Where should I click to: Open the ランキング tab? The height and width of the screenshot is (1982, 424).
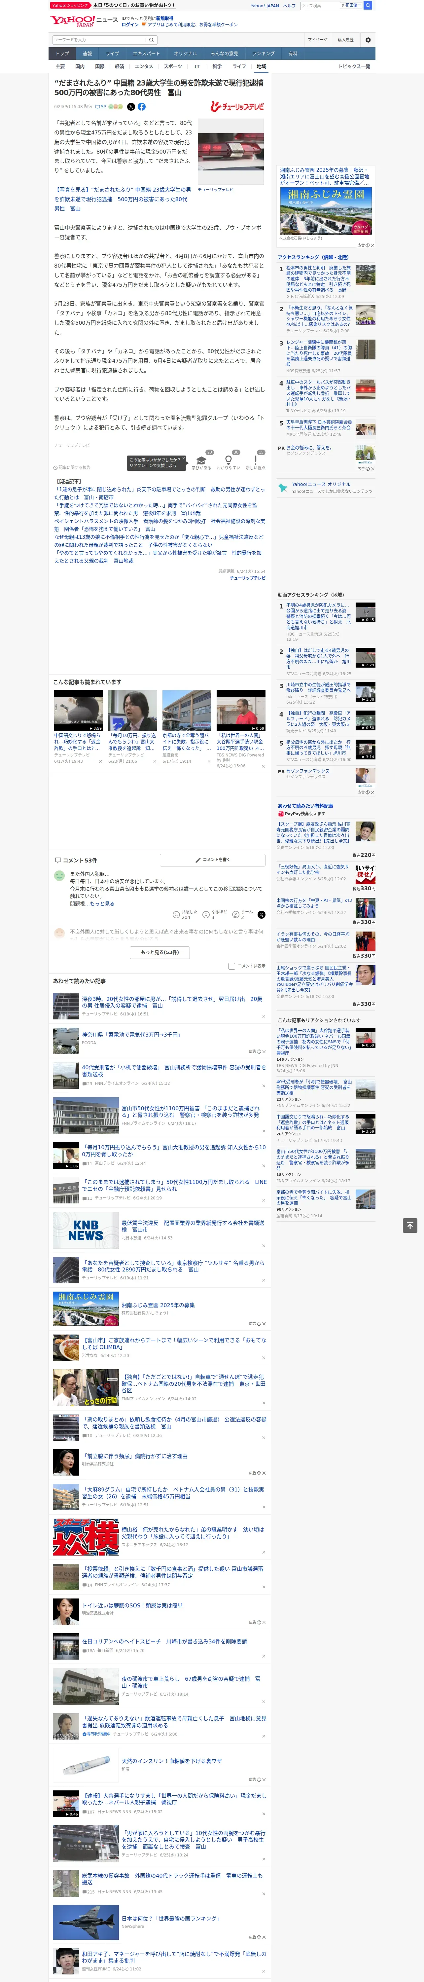263,54
